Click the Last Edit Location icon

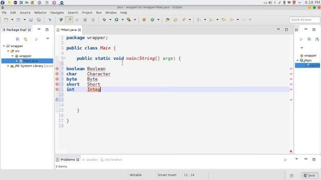tap(224, 20)
